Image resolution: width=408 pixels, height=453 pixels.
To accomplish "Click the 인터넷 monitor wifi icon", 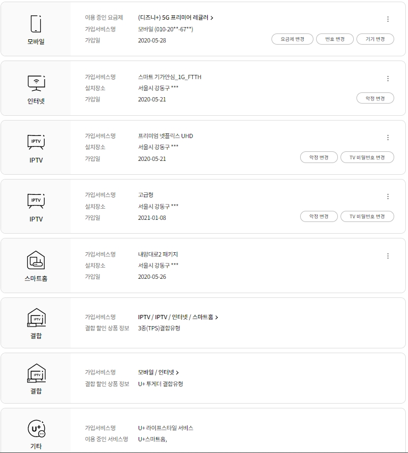I will 36,83.
